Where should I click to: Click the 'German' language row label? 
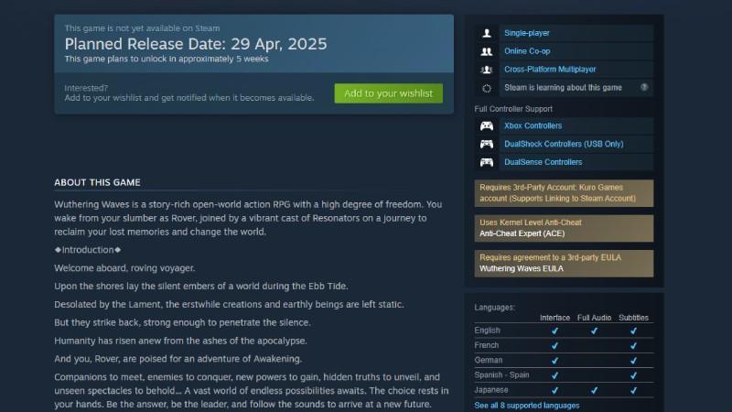489,360
